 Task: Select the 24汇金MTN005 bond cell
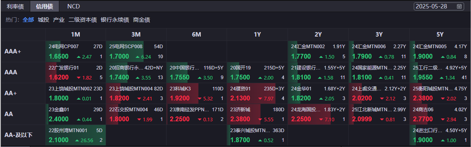(x=440, y=51)
